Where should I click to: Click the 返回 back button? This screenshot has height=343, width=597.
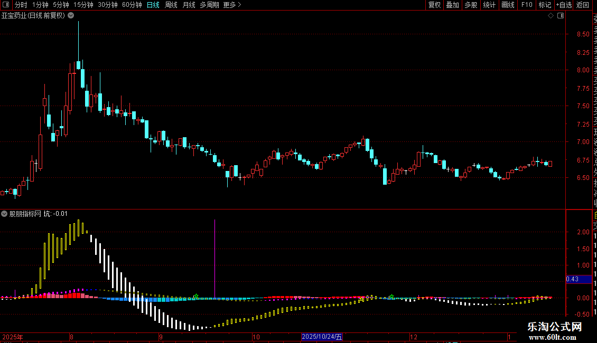[583, 5]
